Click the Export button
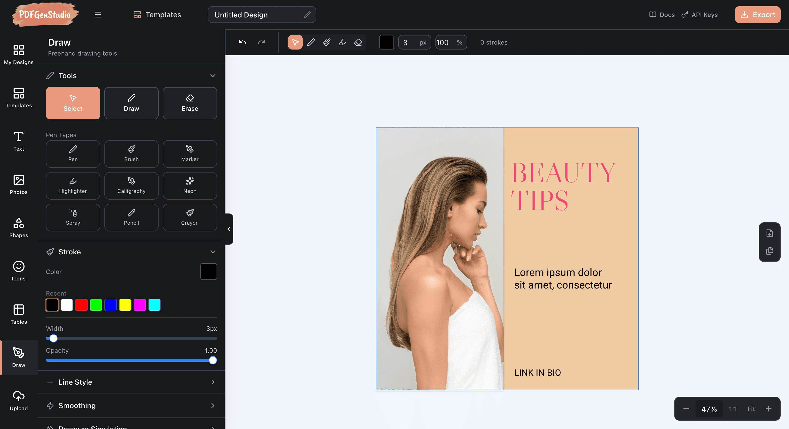 click(757, 14)
